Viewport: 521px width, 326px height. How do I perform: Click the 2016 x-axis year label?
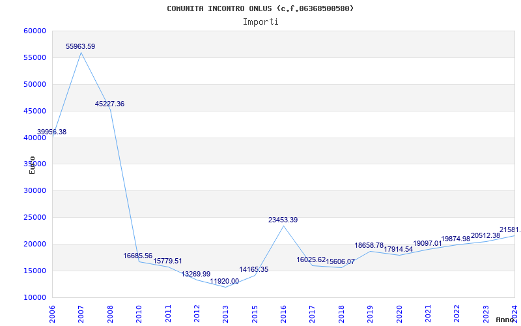(x=283, y=314)
